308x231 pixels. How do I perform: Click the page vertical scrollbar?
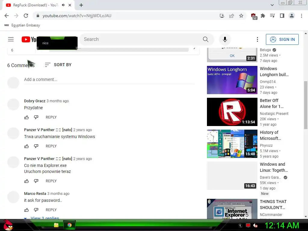coord(306,105)
